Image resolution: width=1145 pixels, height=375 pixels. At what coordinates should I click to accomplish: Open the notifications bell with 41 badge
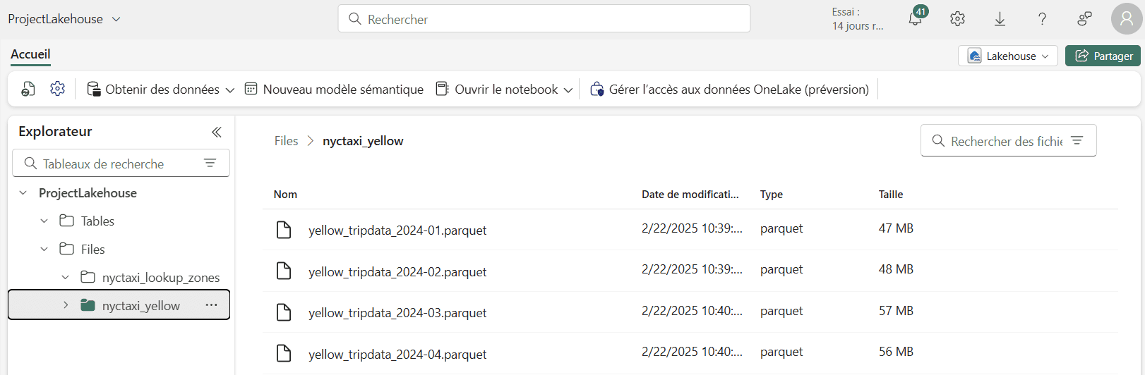tap(916, 19)
